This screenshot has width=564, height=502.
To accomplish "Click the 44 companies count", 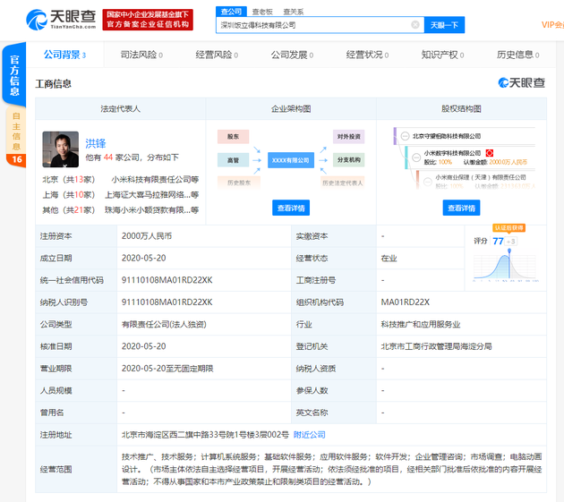I will click(108, 157).
